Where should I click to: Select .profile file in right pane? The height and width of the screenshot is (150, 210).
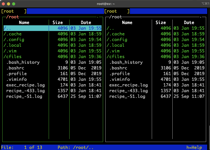[x=156, y=74]
